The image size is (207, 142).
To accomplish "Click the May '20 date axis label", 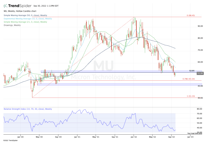I will pyautogui.click(x=39, y=137).
